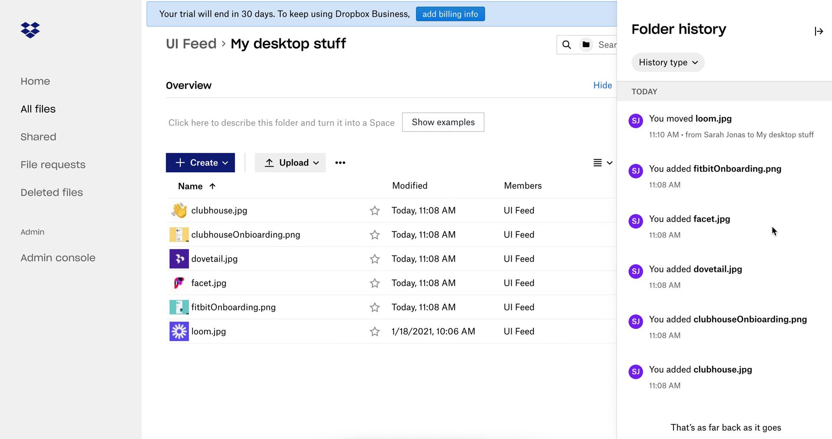This screenshot has width=832, height=439.
Task: Sort by the Name column header
Action: (197, 186)
